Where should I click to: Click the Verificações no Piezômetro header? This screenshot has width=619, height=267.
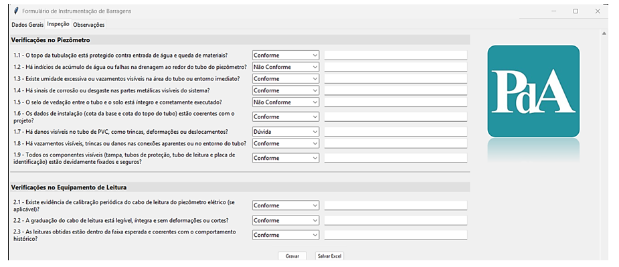[x=240, y=40]
